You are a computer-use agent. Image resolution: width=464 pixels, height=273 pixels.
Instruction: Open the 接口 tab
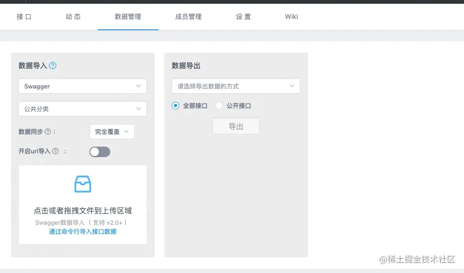[24, 17]
